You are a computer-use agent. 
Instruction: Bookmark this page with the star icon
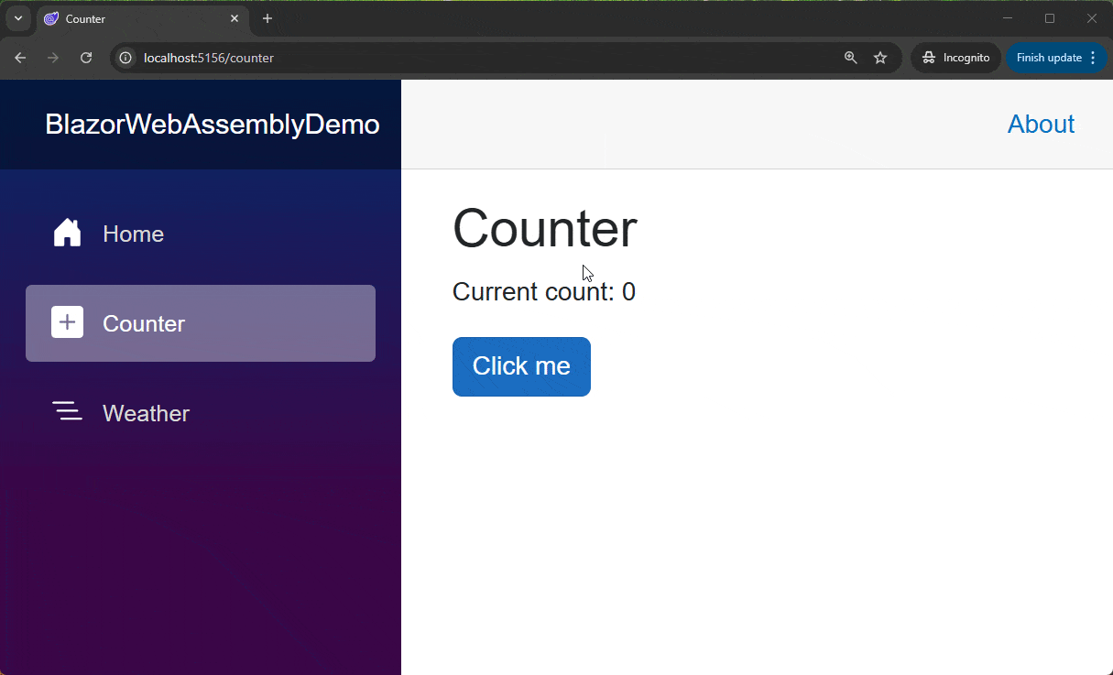tap(880, 58)
